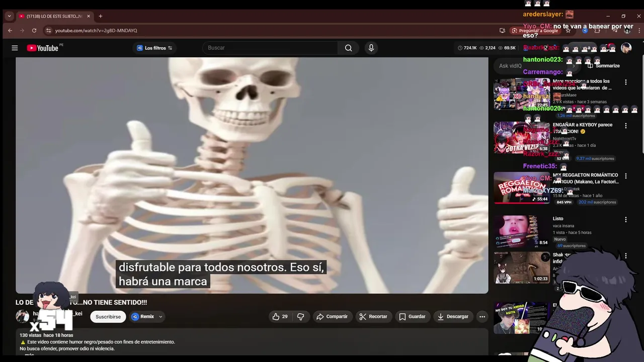The width and height of the screenshot is (644, 362).
Task: Open the channel avatar under the video
Action: coord(22,316)
